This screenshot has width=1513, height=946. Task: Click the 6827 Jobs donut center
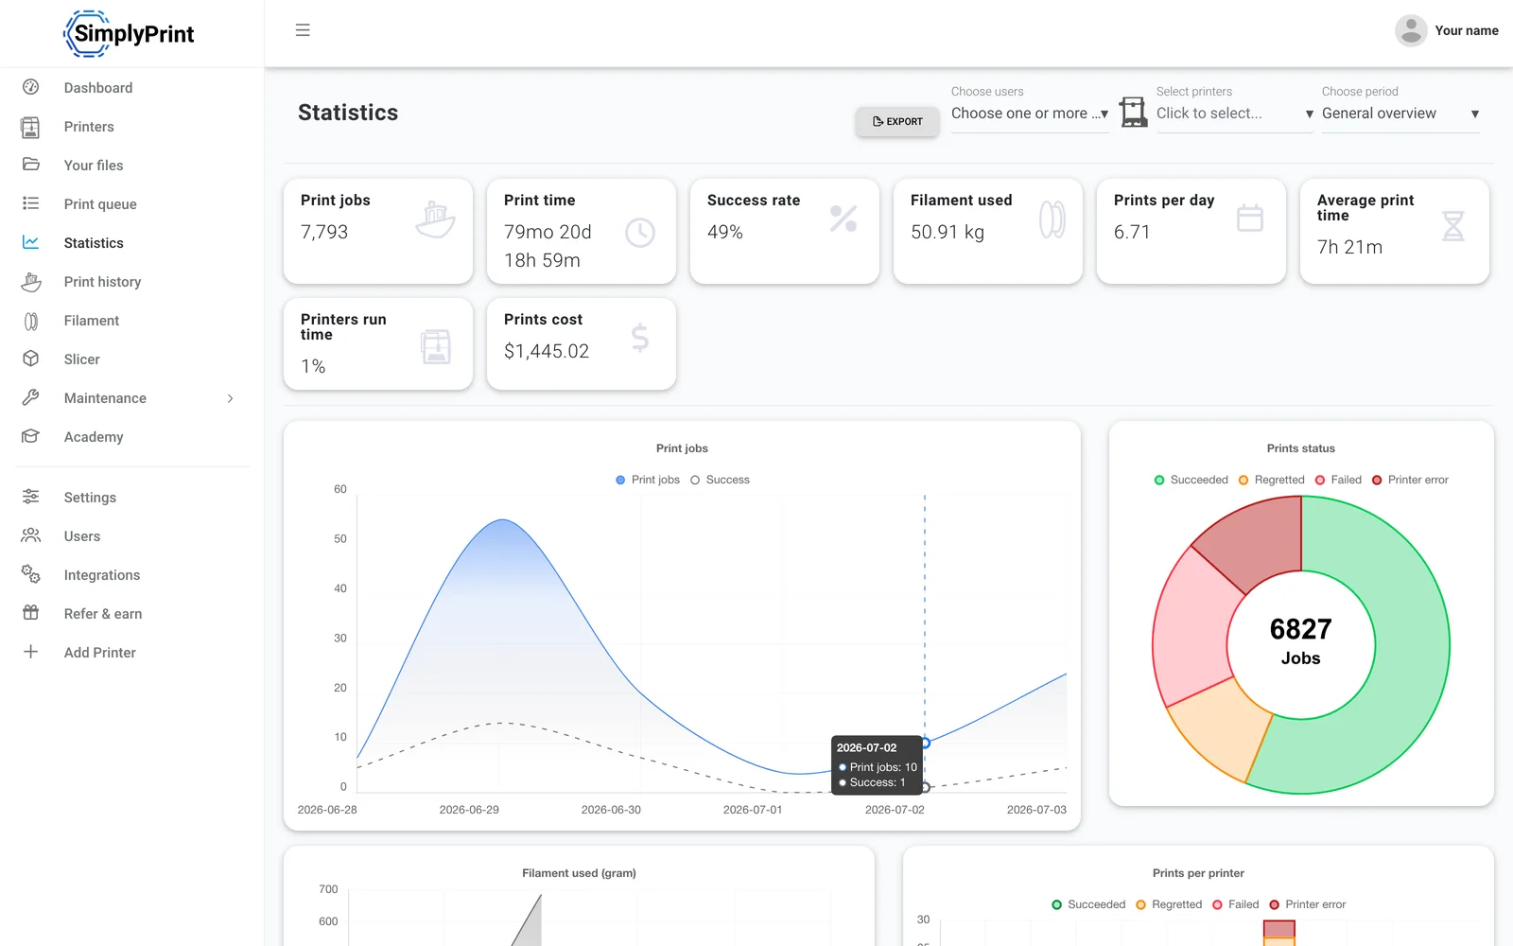click(1301, 642)
